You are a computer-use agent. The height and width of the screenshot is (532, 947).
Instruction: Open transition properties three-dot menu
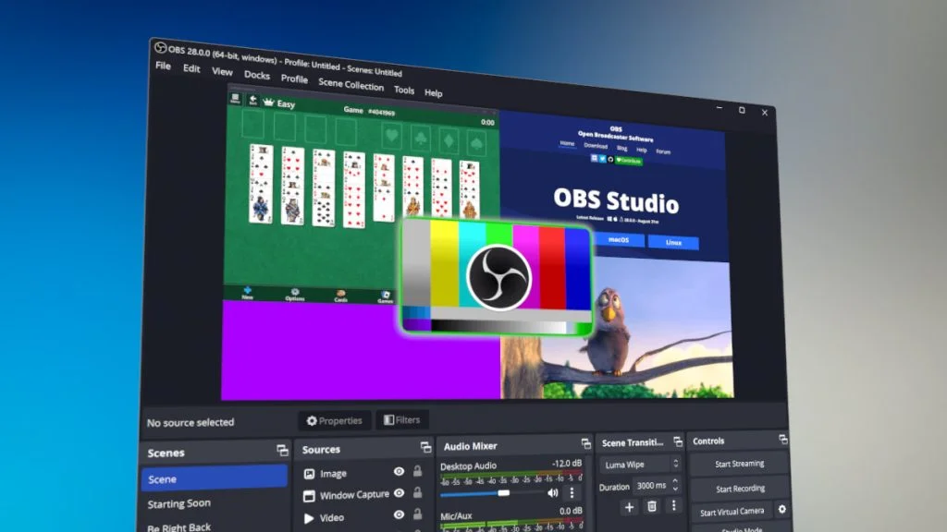[674, 505]
